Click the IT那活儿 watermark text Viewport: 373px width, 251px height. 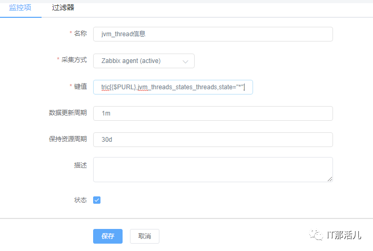point(344,235)
